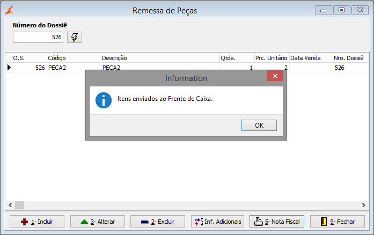Click the lightning bolt search icon
This screenshot has height=235, width=374.
[75, 37]
